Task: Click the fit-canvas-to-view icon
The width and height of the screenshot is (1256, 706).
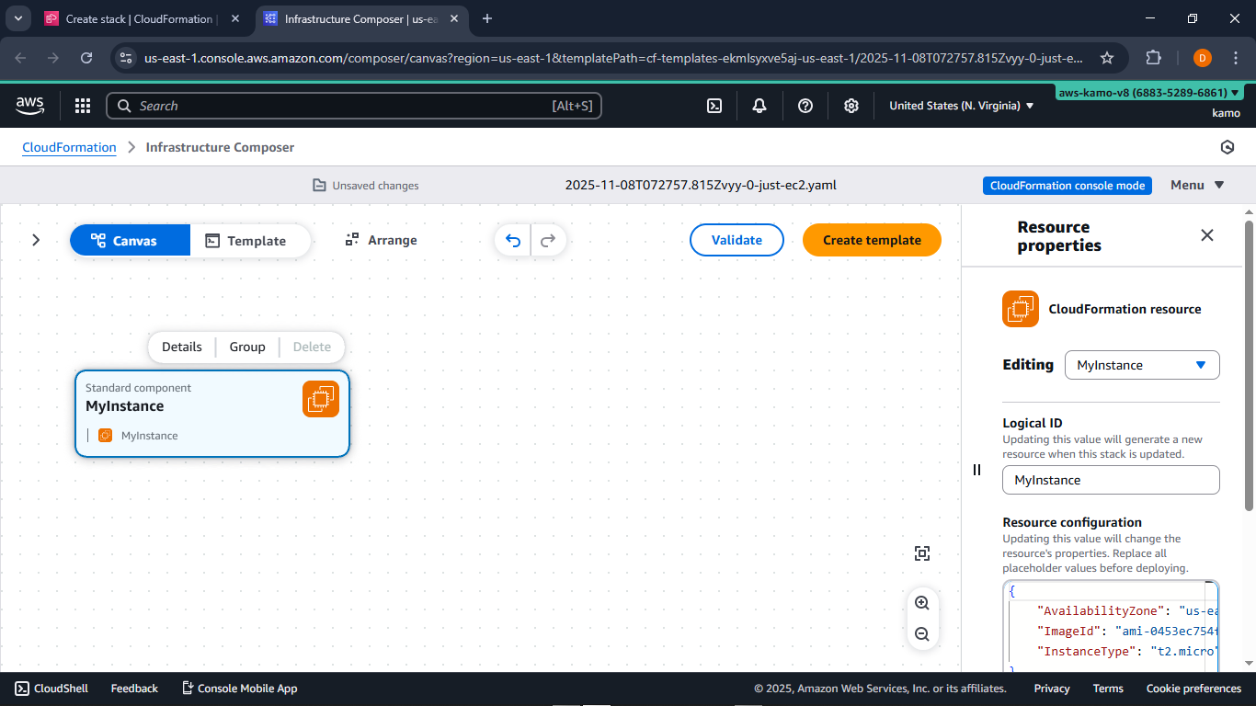Action: click(922, 552)
